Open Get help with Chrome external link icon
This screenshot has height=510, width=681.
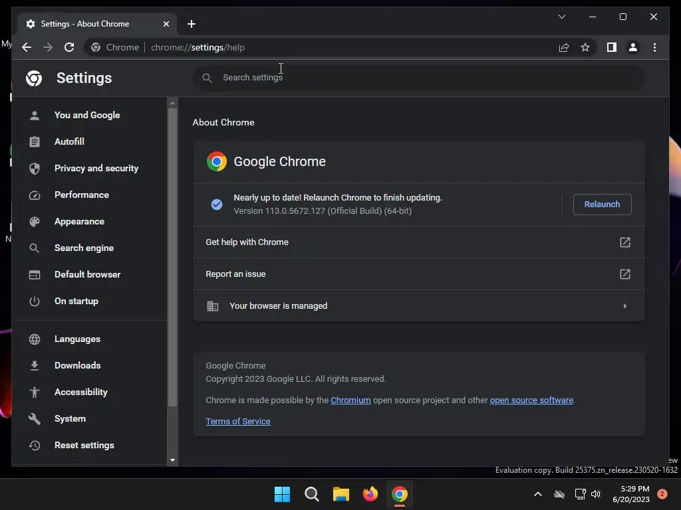click(624, 242)
